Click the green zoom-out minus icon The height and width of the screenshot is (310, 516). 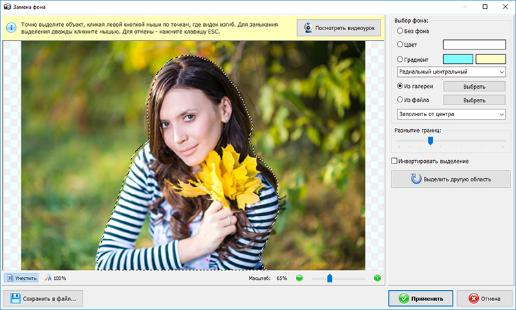[299, 278]
